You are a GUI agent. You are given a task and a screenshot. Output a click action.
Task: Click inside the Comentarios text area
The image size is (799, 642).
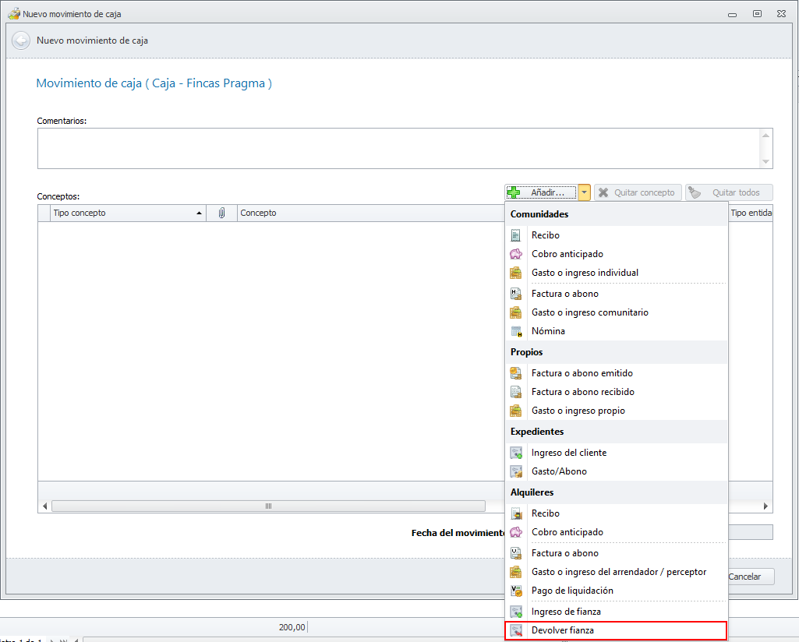click(x=398, y=148)
